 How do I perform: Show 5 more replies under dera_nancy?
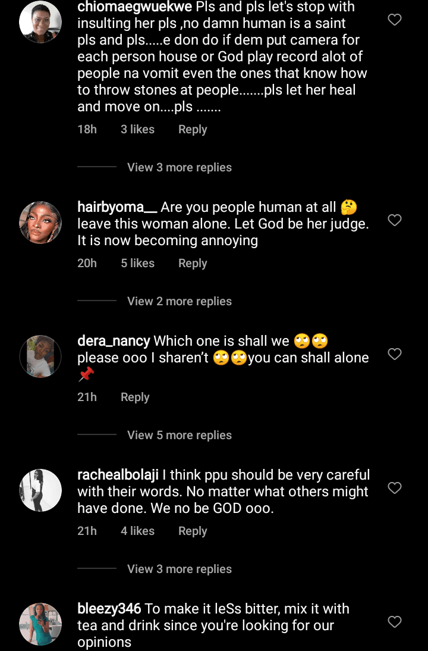pos(179,435)
